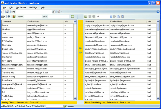161x109 pixels.
Task: Open the File menu
Action: coord(4,7)
